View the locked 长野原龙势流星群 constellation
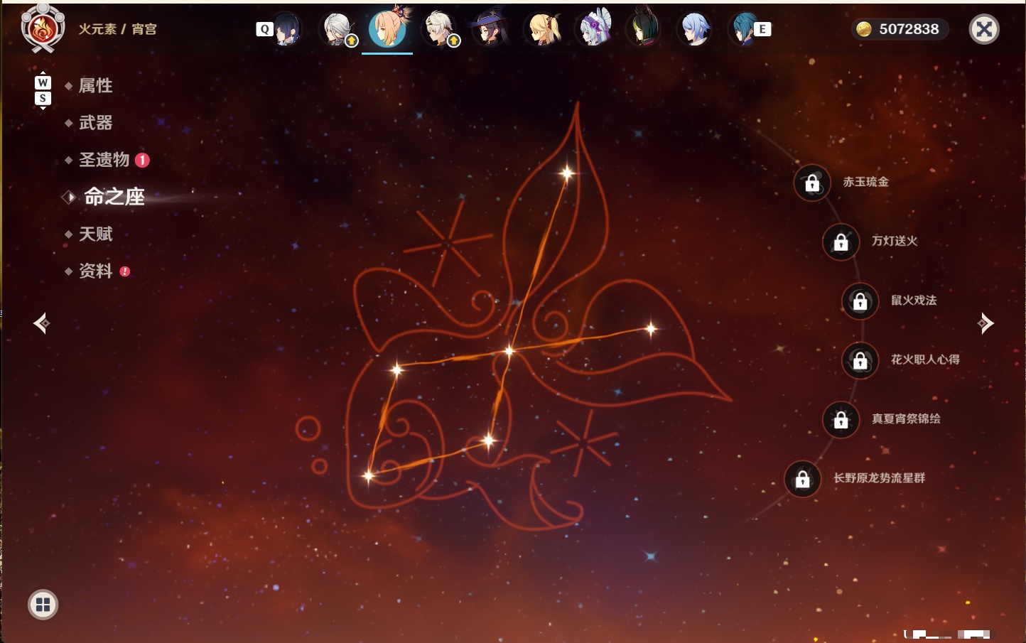 click(x=803, y=479)
